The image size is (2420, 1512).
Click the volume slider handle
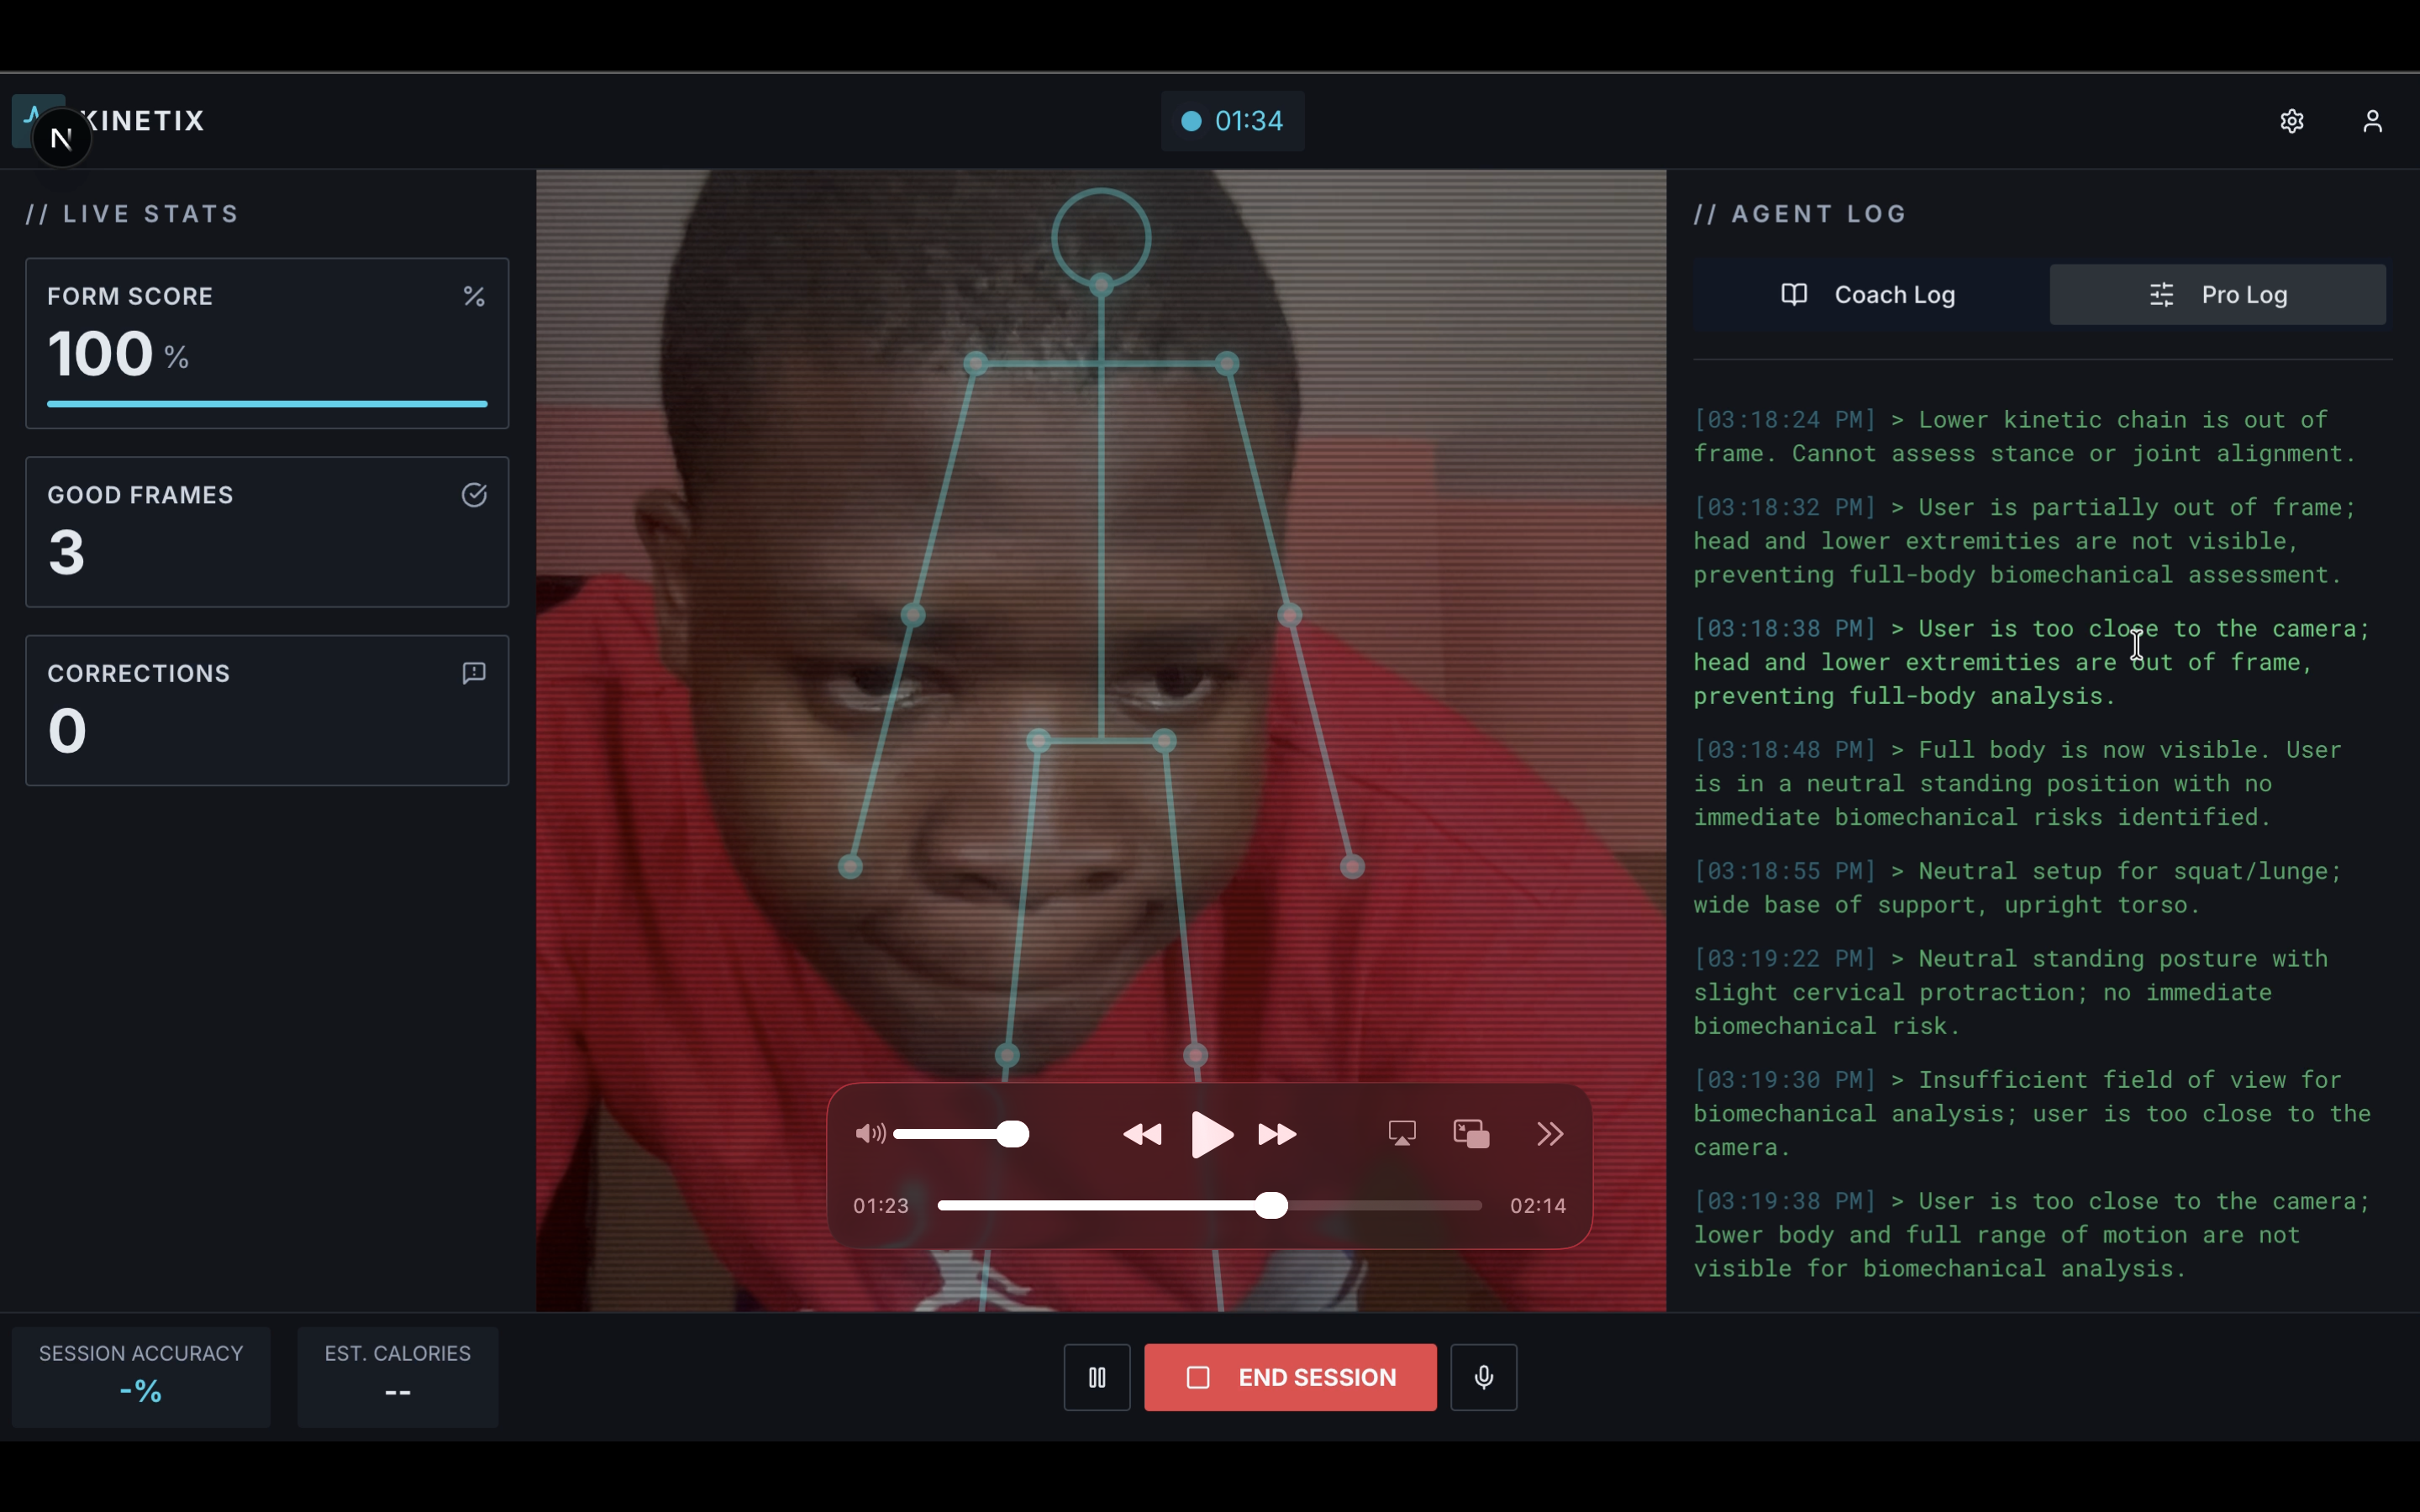point(1013,1134)
